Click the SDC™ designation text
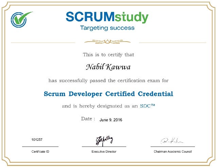This screenshot has width=217, height=168. 148,106
